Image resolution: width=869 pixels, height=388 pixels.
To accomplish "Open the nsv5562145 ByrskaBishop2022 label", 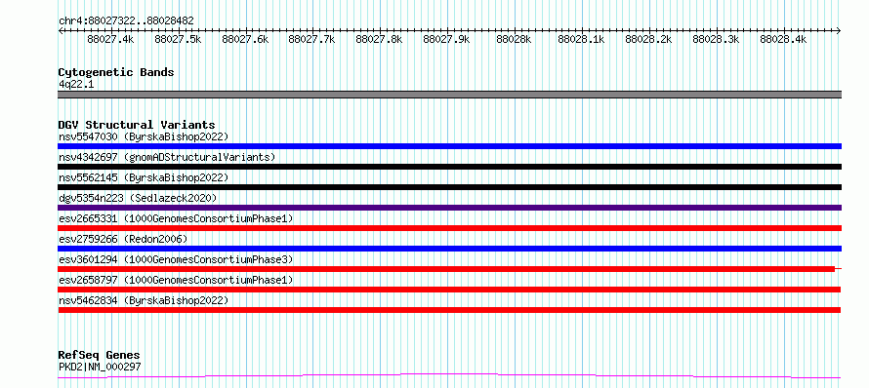I will (x=144, y=177).
